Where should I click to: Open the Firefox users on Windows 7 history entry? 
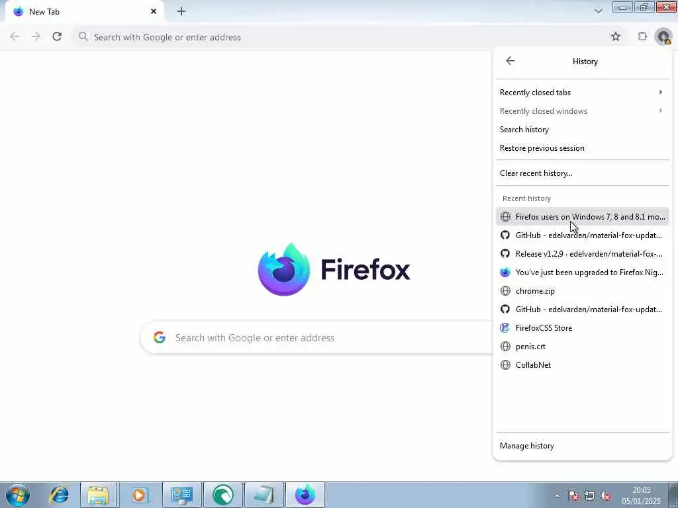(x=583, y=217)
